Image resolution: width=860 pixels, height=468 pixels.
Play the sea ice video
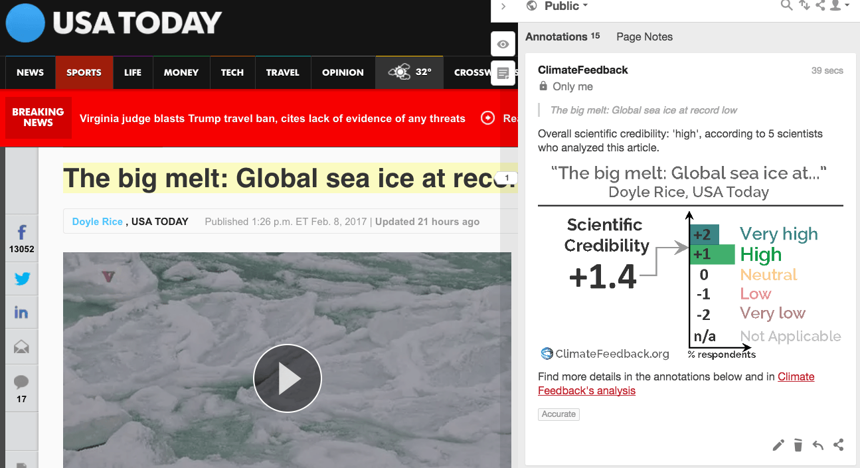pyautogui.click(x=287, y=378)
